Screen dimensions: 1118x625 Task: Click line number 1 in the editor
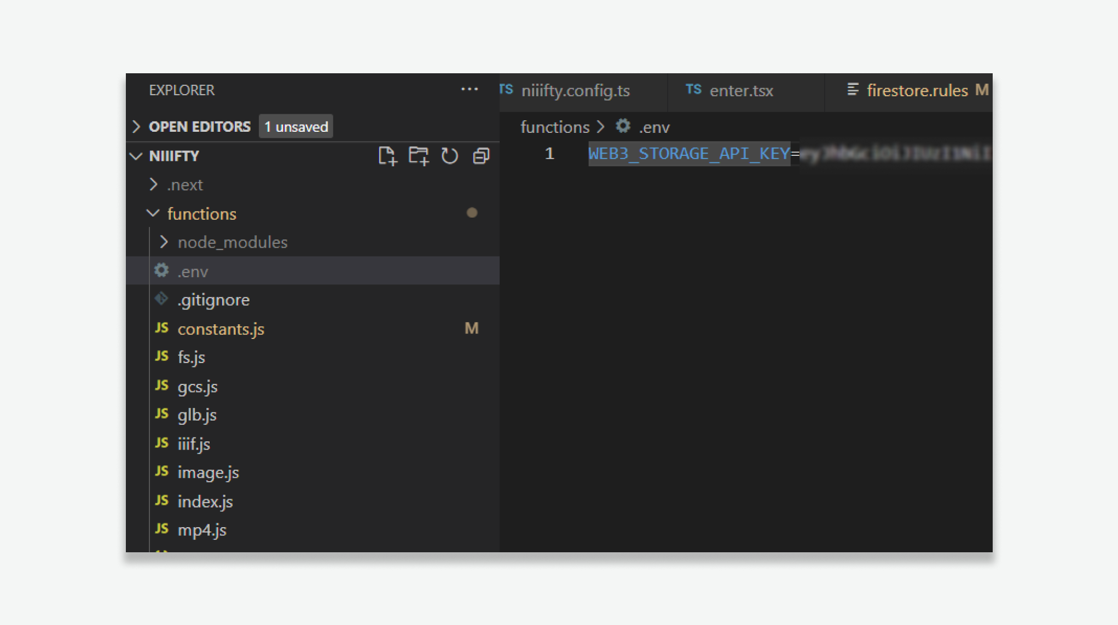(549, 154)
